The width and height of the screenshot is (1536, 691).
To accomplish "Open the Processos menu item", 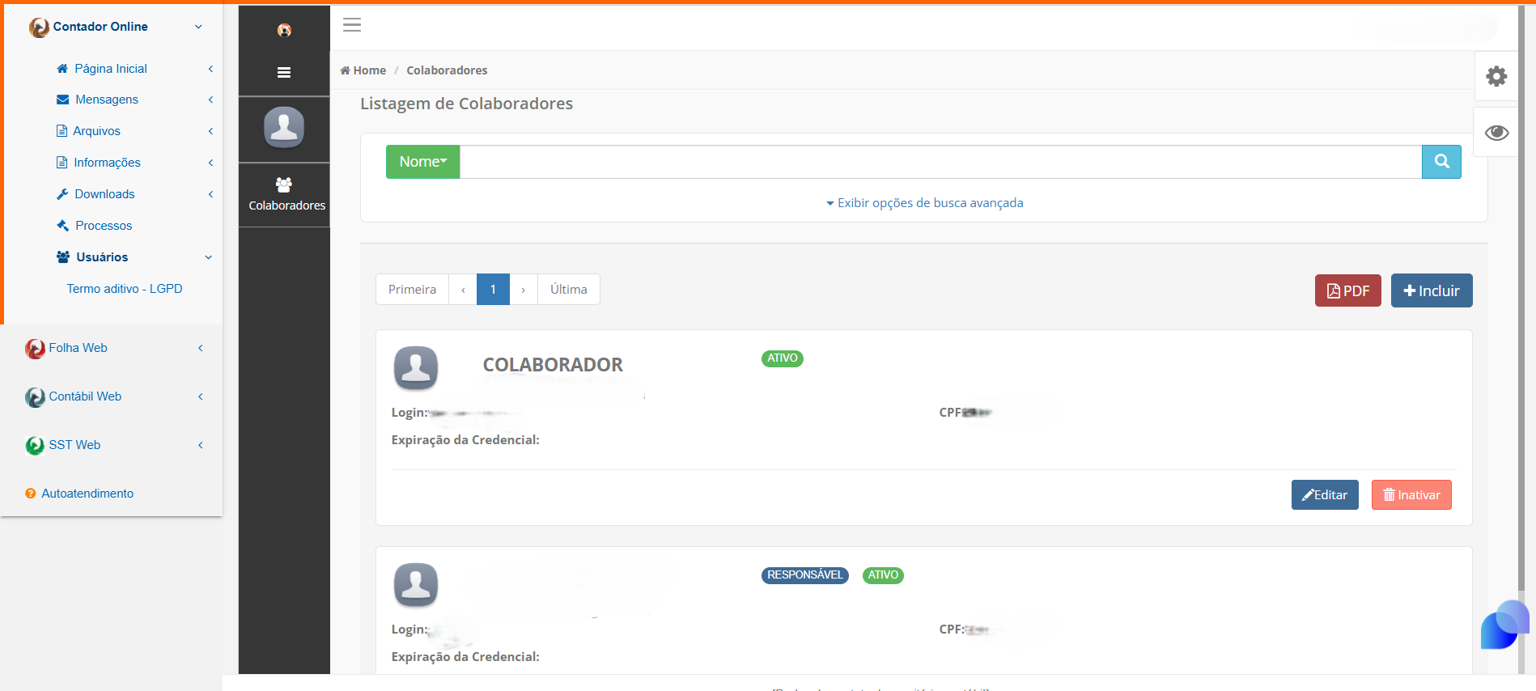I will [104, 226].
